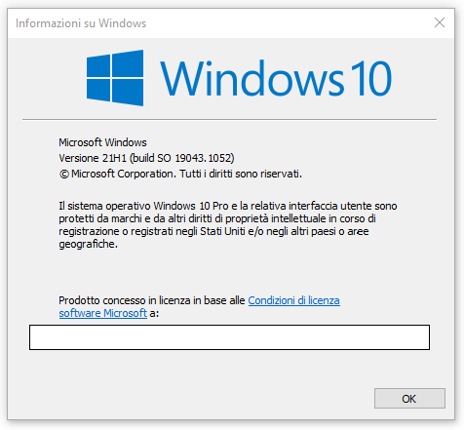Confirm the dialog with the OK button

(409, 398)
